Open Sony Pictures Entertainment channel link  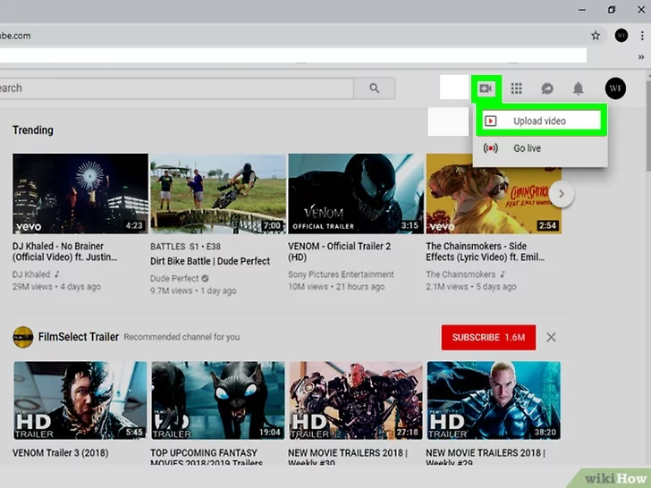pyautogui.click(x=341, y=274)
